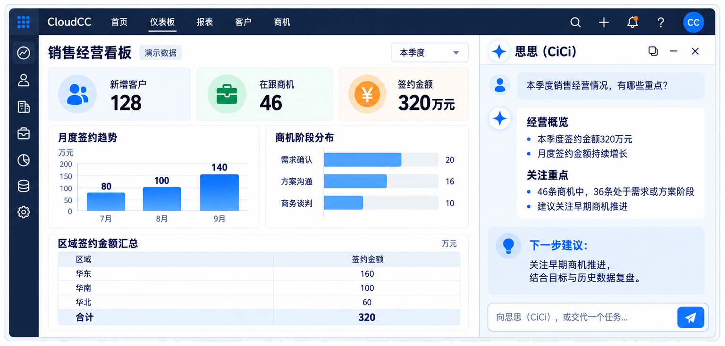Open the 本季度 period dropdown
This screenshot has height=346, width=725.
pos(430,53)
